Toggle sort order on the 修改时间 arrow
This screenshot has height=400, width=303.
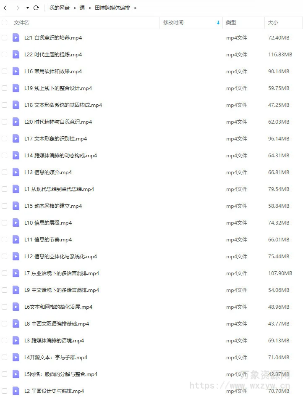coord(218,23)
